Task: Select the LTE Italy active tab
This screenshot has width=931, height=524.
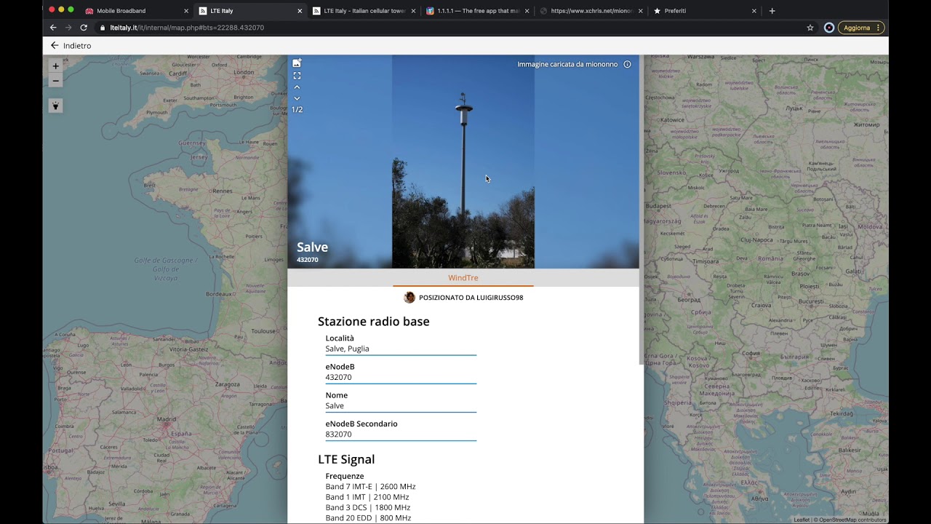Action: point(250,11)
